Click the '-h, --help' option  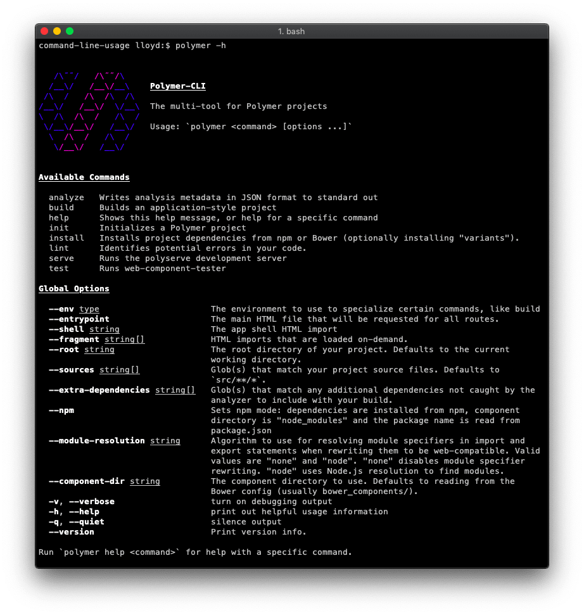click(73, 512)
